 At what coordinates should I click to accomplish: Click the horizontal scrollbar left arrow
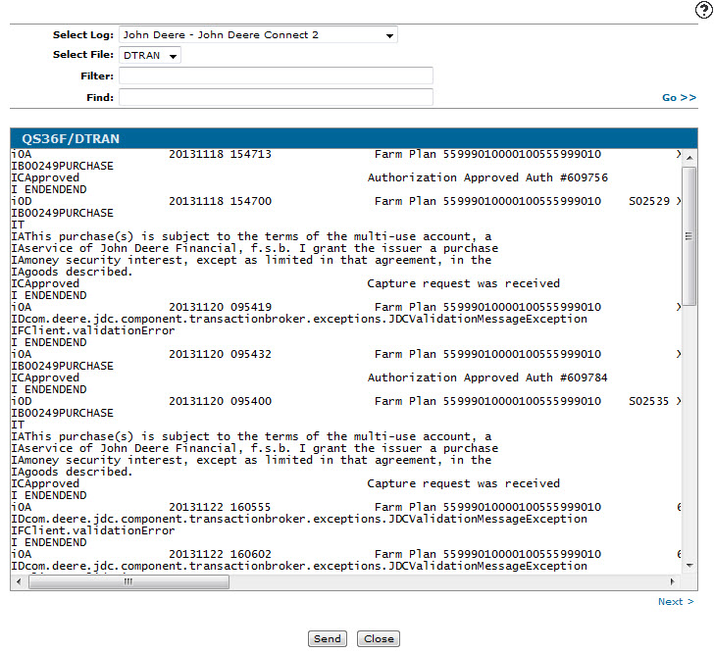click(x=19, y=581)
